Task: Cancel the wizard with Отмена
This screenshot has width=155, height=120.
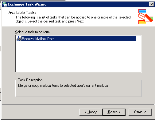Action: coord(140,112)
